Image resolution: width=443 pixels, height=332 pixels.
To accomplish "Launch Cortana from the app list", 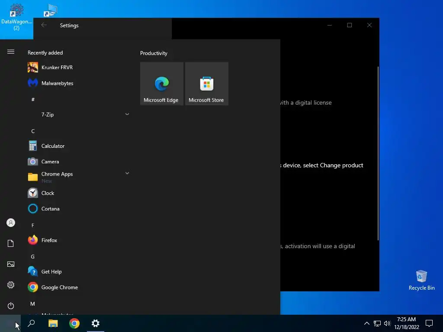I will click(79, 209).
